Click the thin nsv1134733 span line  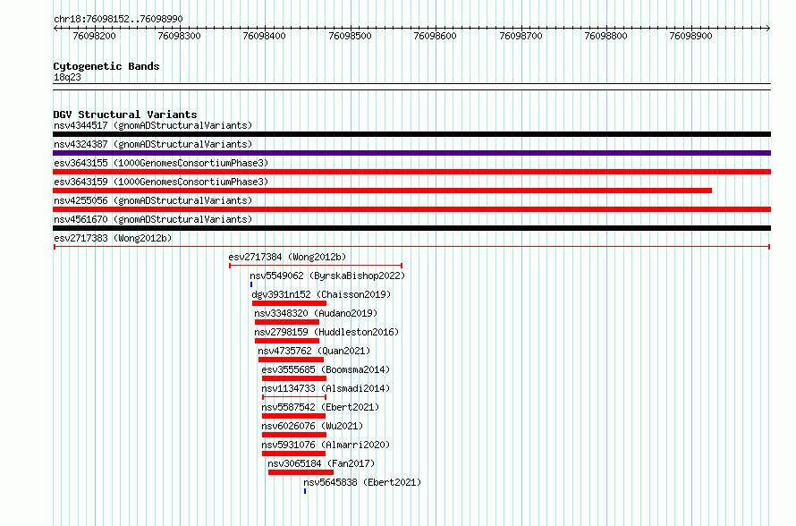pyautogui.click(x=294, y=397)
